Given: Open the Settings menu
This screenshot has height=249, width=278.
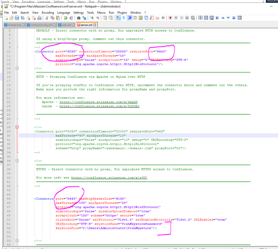Looking at the screenshot, I should click(x=78, y=13).
